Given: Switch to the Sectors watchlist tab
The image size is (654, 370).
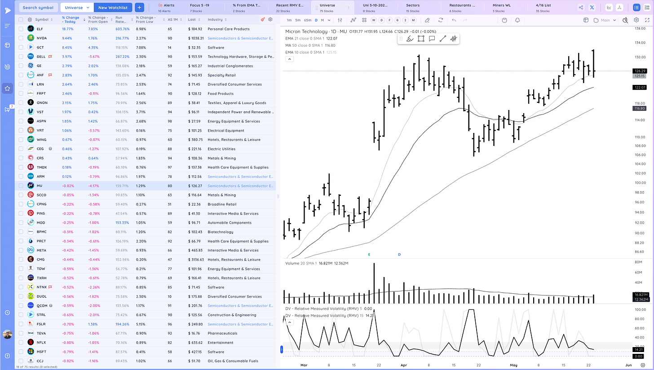Looking at the screenshot, I should (x=412, y=7).
